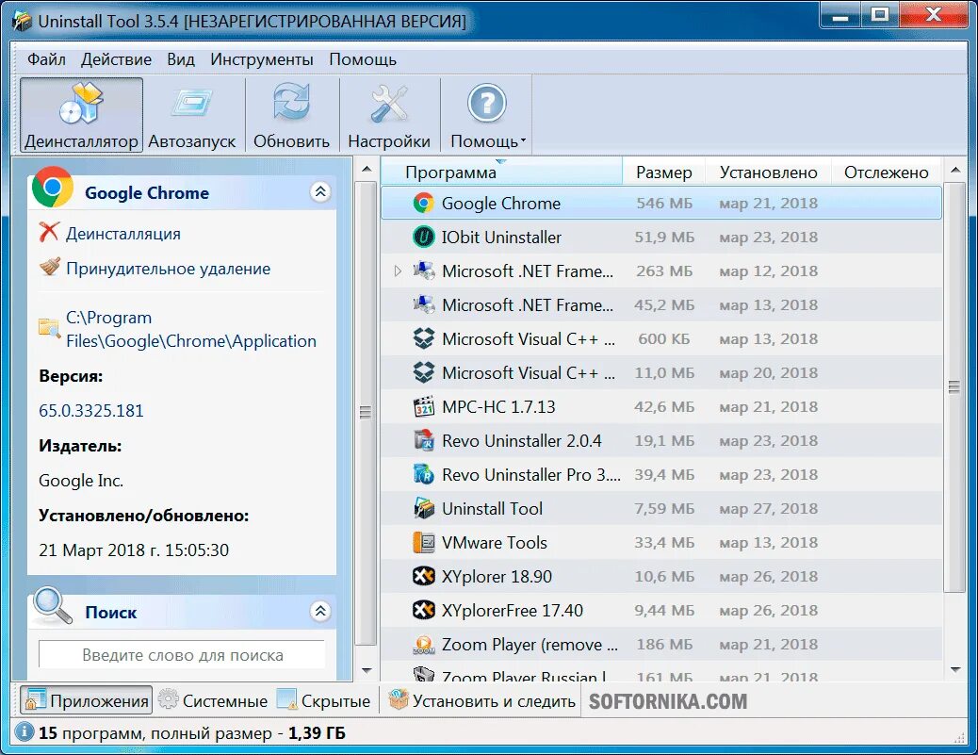Sort list by Программа column header
This screenshot has height=755, width=978.
[501, 172]
